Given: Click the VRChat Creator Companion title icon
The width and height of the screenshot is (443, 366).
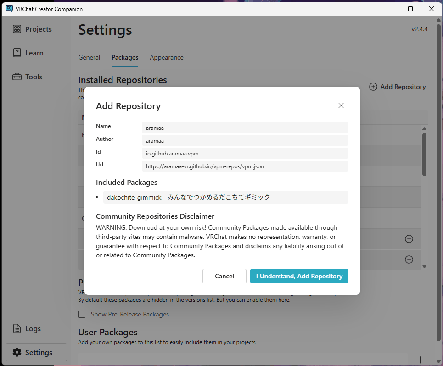Looking at the screenshot, I should 9,9.
